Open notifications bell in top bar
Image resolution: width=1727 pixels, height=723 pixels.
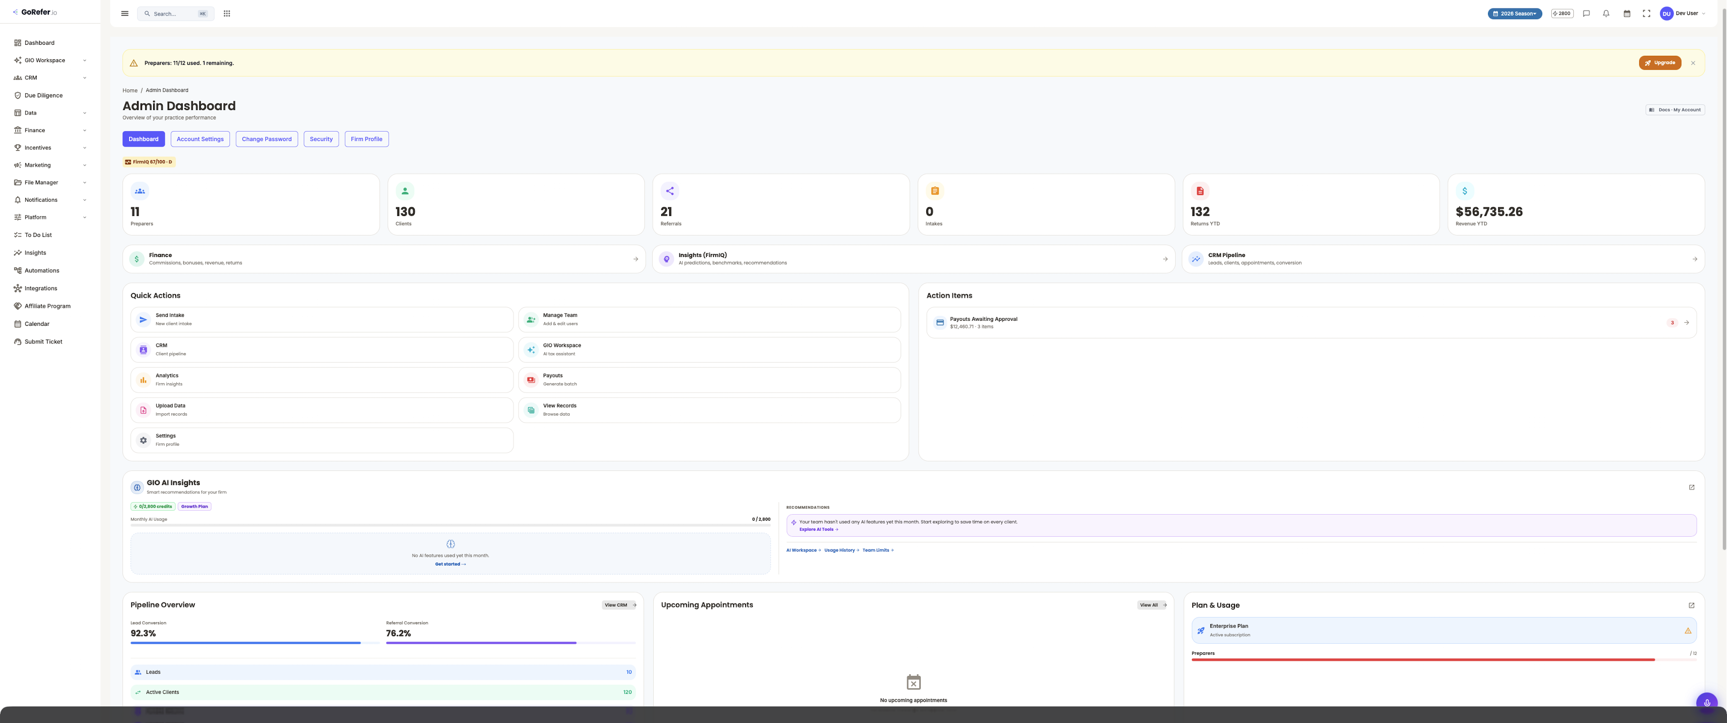click(1606, 14)
